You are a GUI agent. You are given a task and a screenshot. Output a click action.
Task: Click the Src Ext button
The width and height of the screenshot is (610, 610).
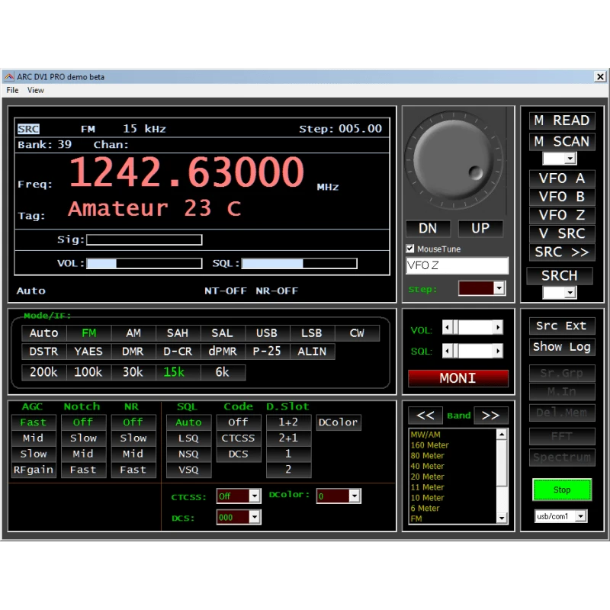pos(562,326)
